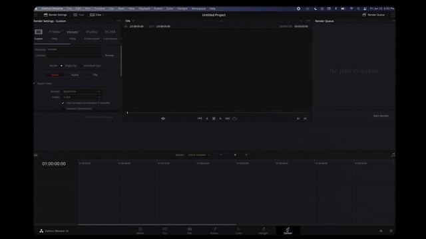The image size is (426, 239).
Task: Select Single clip render option
Action: (x=61, y=66)
